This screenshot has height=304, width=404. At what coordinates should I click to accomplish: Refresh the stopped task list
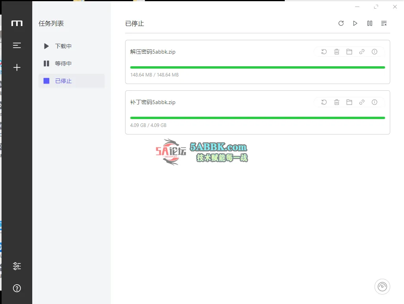pyautogui.click(x=341, y=24)
